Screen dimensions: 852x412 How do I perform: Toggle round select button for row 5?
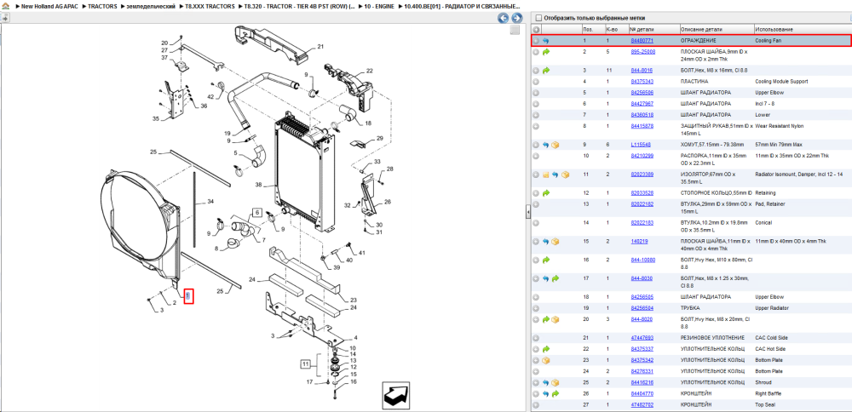pos(536,93)
